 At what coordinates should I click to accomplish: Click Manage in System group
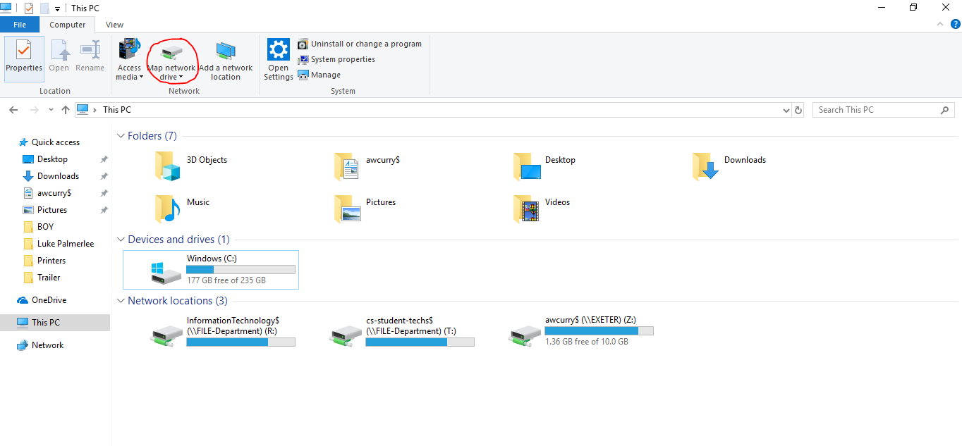(319, 75)
